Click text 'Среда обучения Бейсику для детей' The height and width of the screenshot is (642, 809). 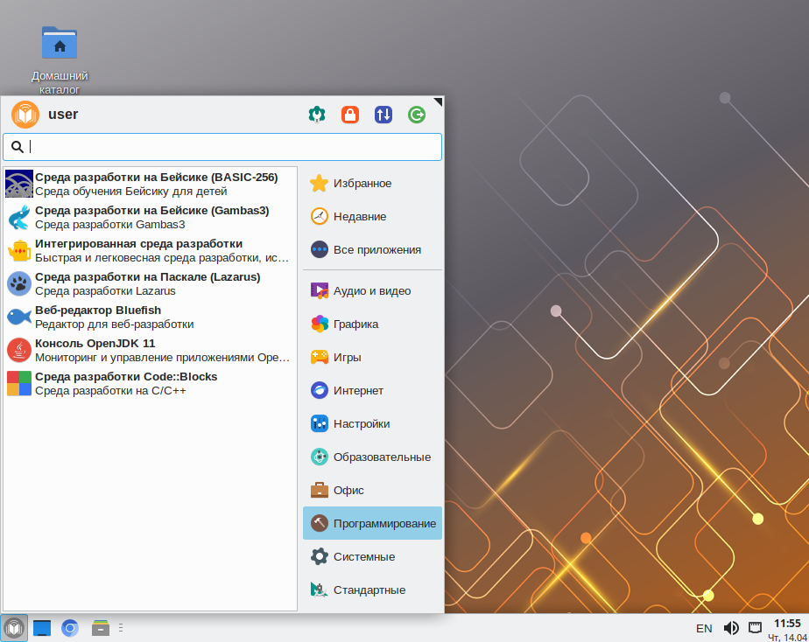coord(131,192)
